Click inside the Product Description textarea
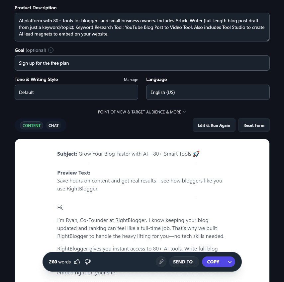Image resolution: width=284 pixels, height=282 pixels. click(142, 27)
